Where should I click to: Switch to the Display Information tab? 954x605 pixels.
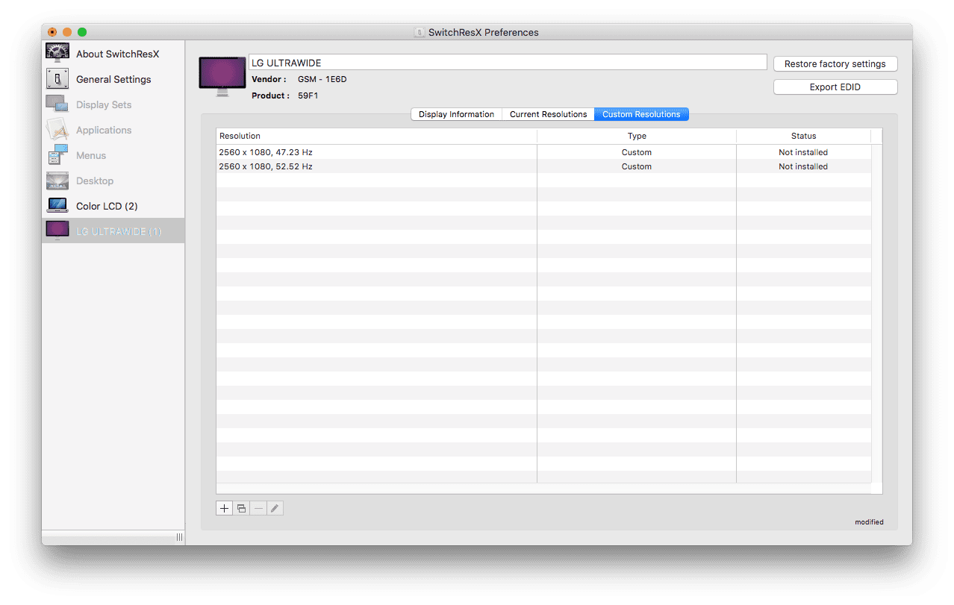(x=456, y=114)
